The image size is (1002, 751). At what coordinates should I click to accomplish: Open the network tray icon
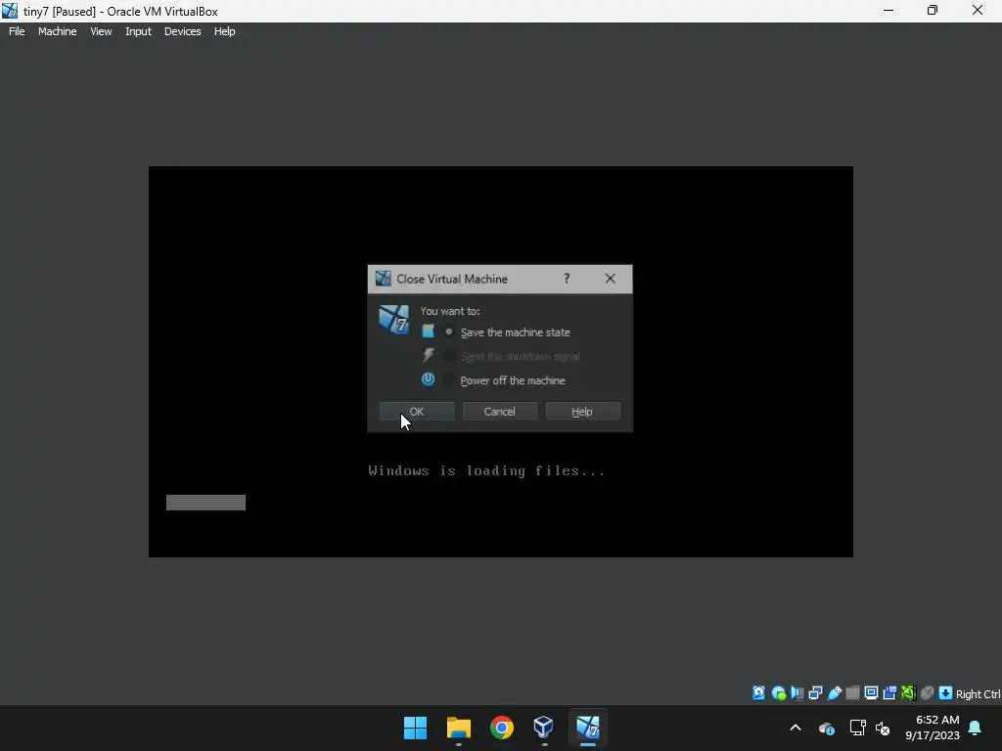tap(857, 728)
